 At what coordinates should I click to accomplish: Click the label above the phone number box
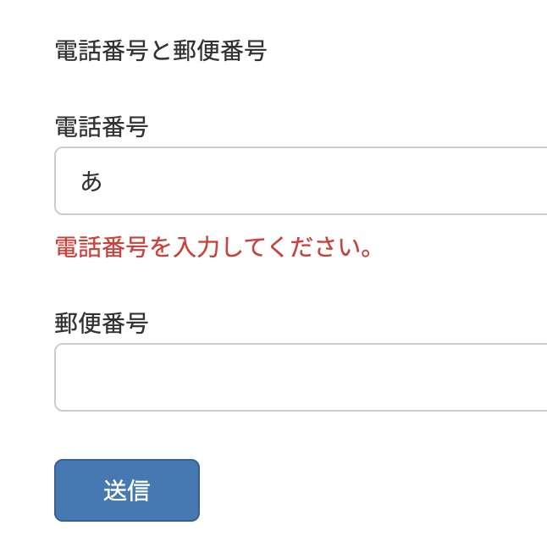tap(102, 128)
